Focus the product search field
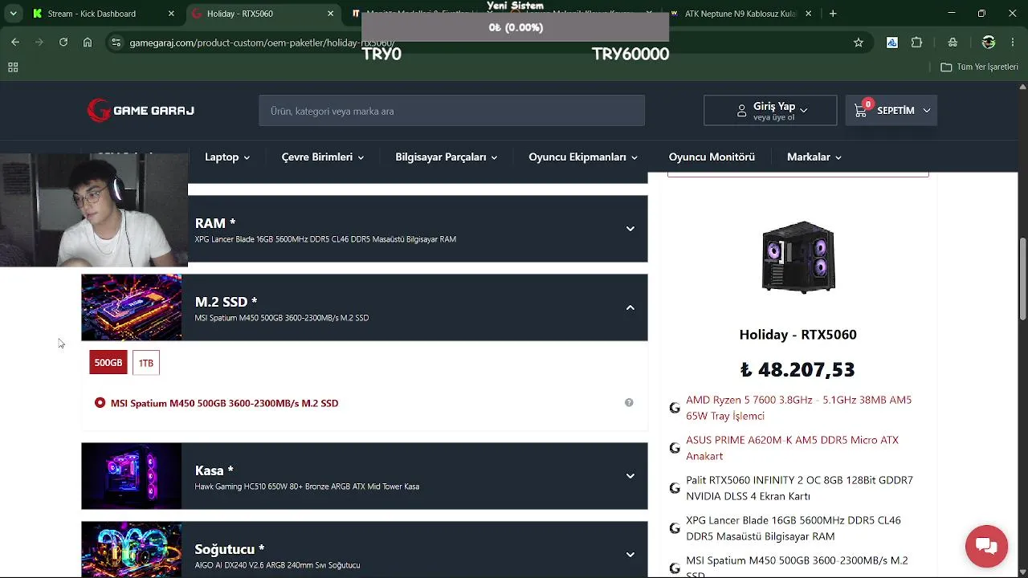This screenshot has width=1028, height=578. point(451,111)
